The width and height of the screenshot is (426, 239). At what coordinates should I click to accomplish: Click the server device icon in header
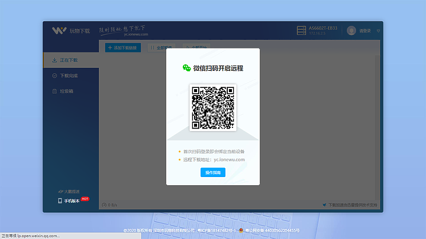click(x=301, y=30)
